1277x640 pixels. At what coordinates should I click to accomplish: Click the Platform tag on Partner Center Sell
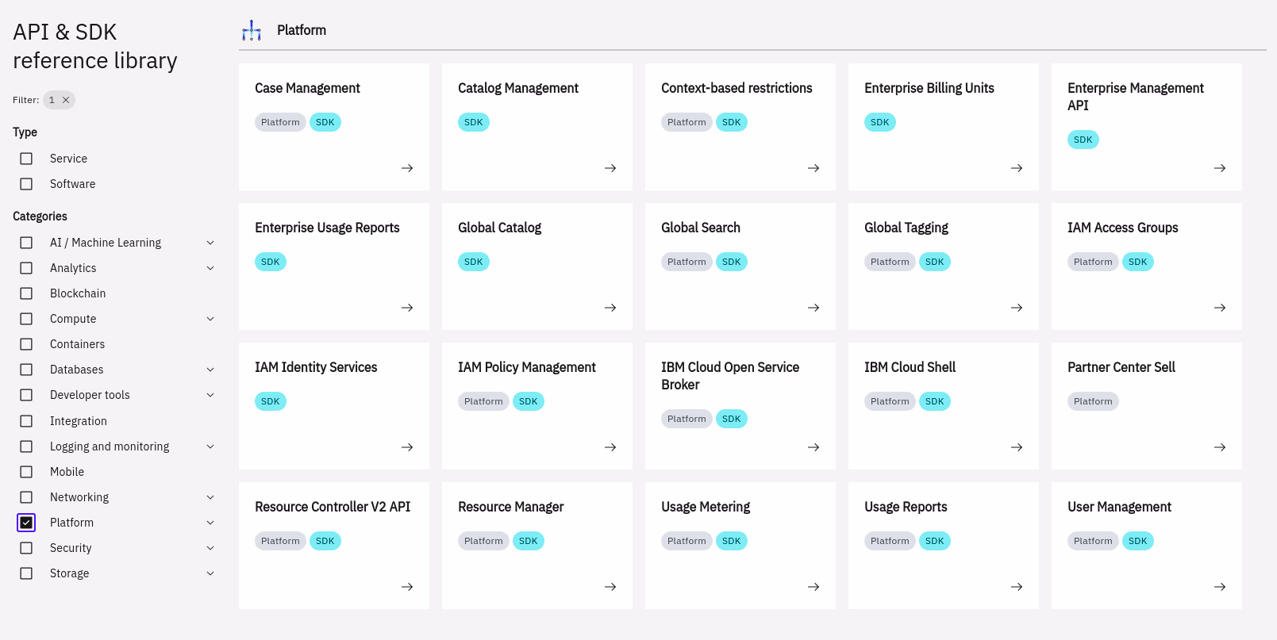(x=1092, y=401)
